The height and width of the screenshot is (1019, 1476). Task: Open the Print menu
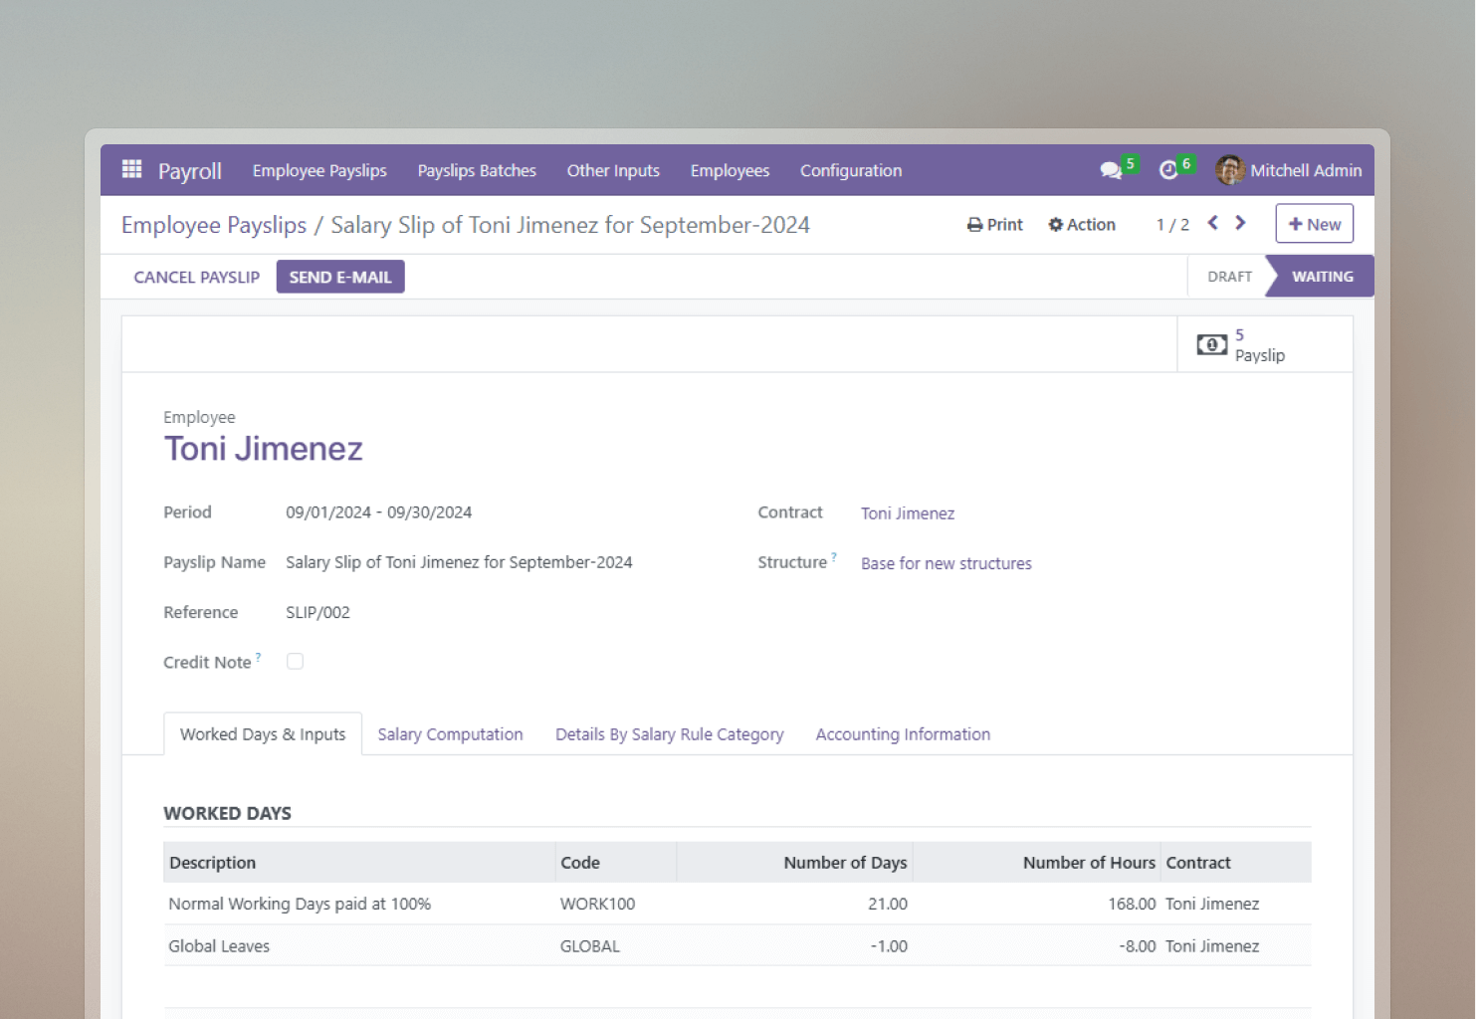(x=994, y=225)
